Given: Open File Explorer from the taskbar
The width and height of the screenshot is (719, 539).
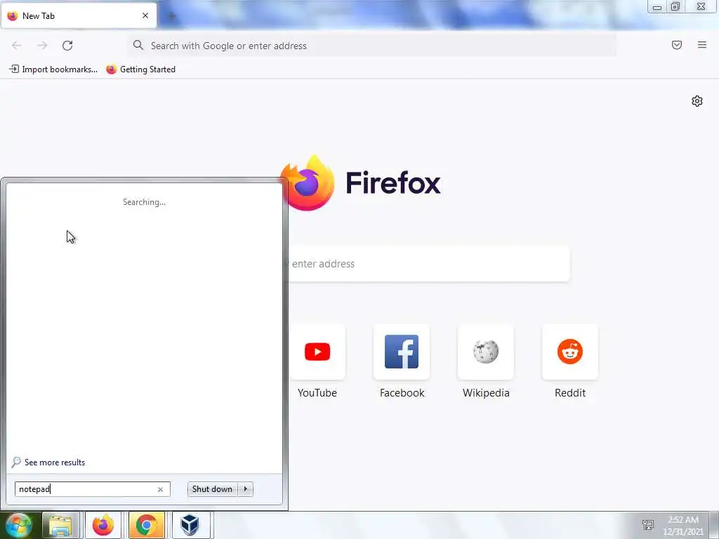Looking at the screenshot, I should (x=60, y=525).
